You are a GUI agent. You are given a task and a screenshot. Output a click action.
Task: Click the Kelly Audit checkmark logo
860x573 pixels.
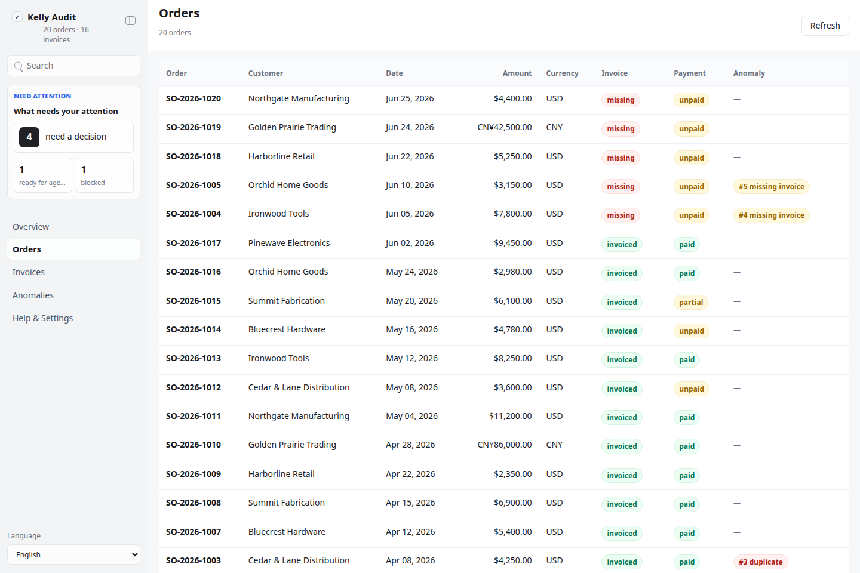pos(17,17)
